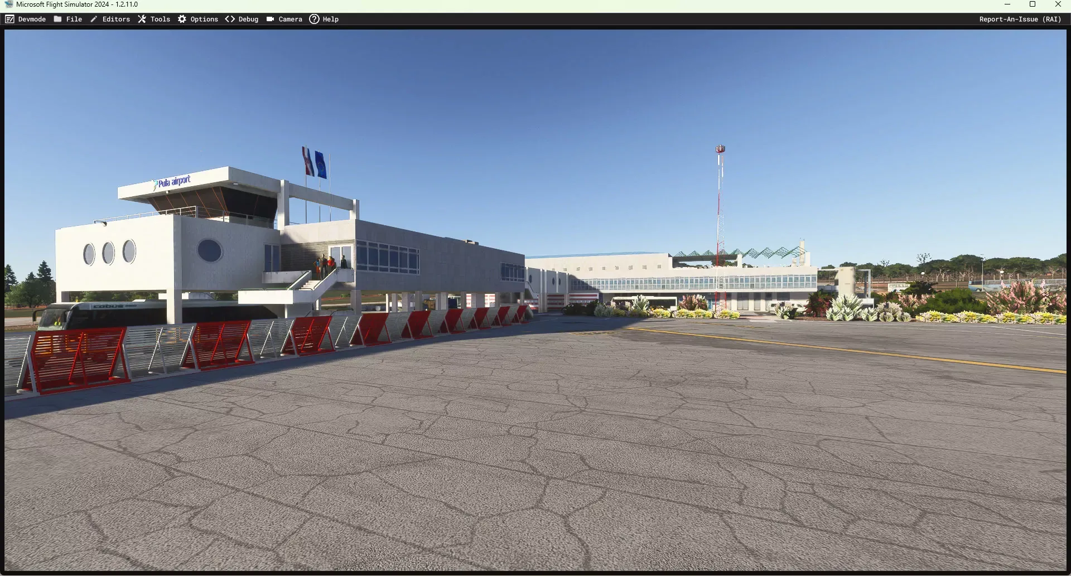Click the Pula airport sign on building
This screenshot has width=1071, height=576.
(173, 182)
